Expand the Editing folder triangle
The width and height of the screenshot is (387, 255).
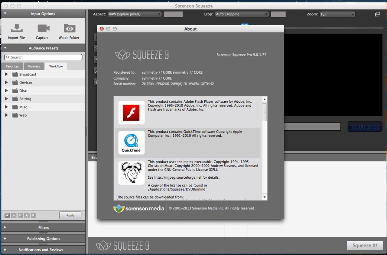click(6, 99)
